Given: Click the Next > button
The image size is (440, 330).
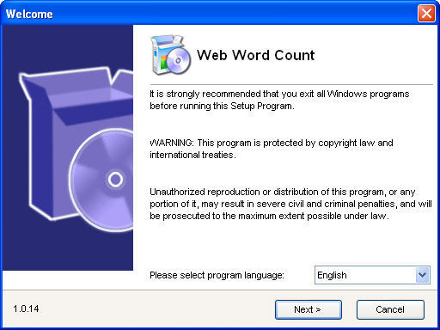Looking at the screenshot, I should point(309,309).
